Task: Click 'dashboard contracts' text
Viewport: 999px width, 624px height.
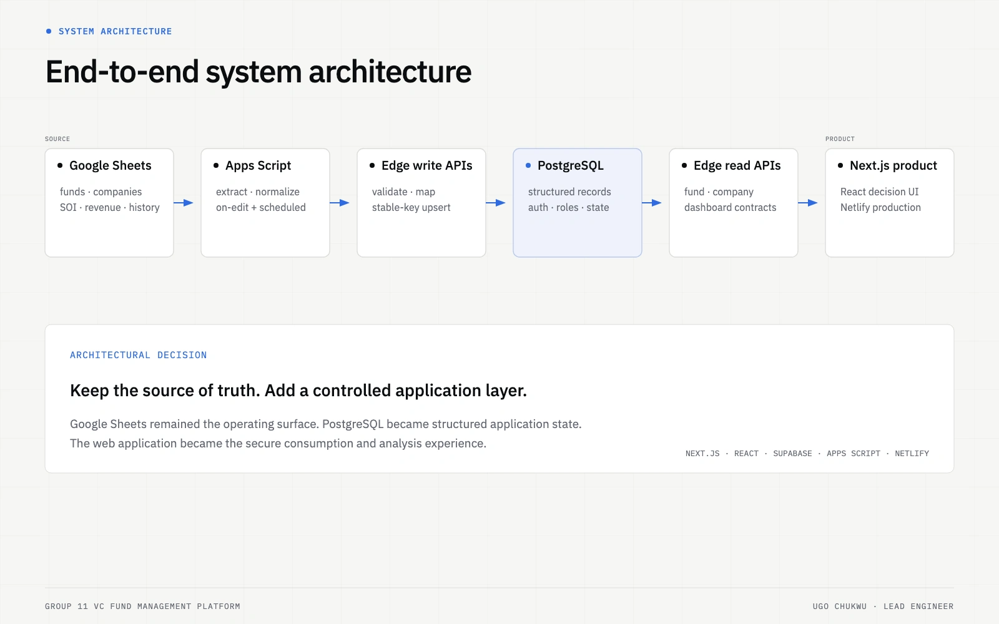Action: coord(730,207)
